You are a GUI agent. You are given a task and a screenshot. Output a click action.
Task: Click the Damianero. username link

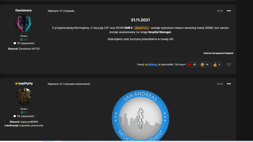pyautogui.click(x=24, y=10)
